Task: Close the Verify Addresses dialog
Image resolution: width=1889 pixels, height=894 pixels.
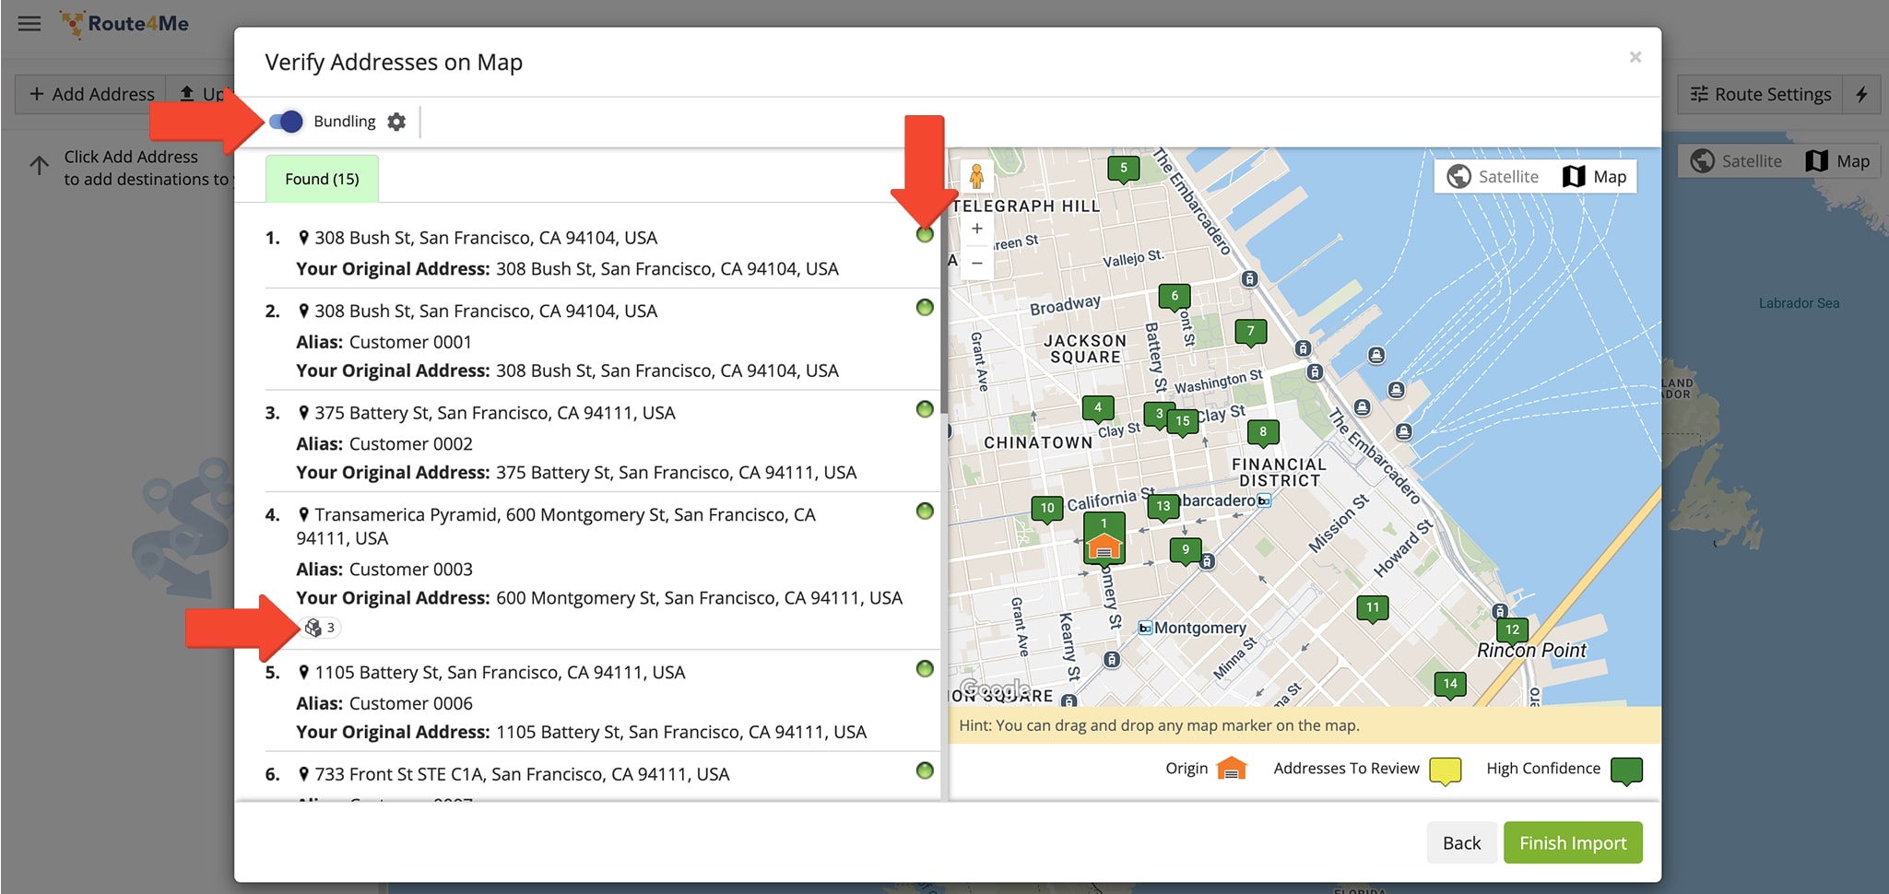Action: [x=1635, y=57]
